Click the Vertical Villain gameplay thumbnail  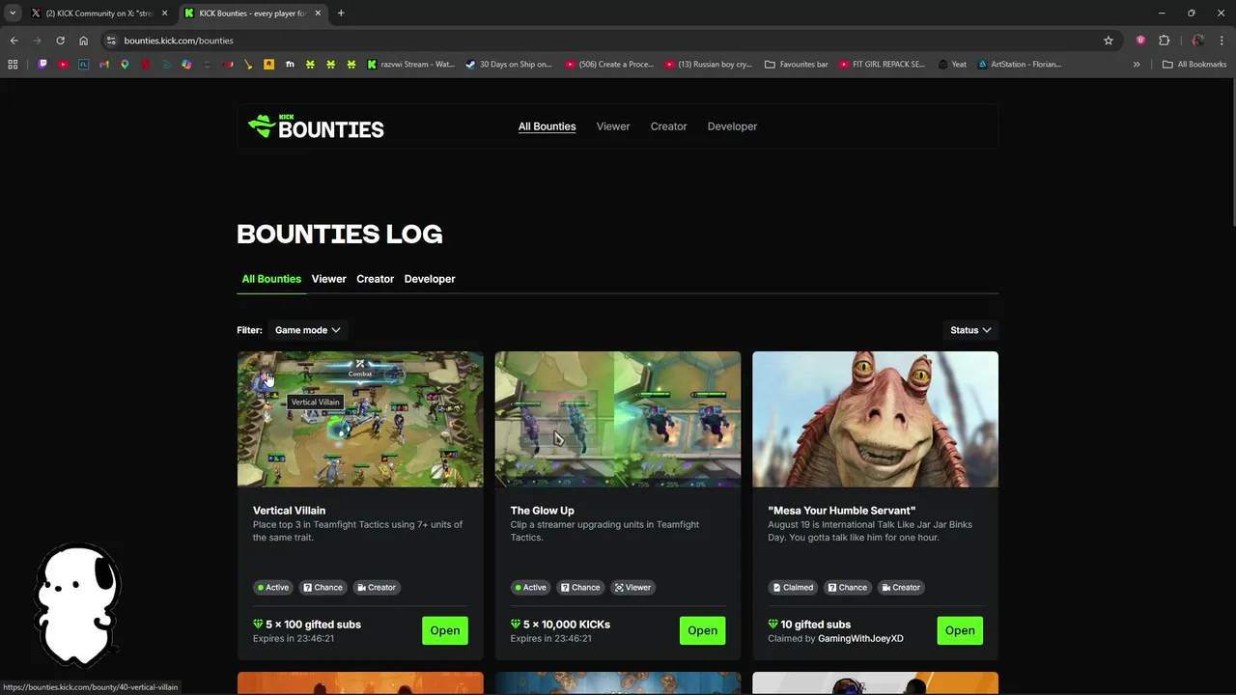tap(360, 419)
